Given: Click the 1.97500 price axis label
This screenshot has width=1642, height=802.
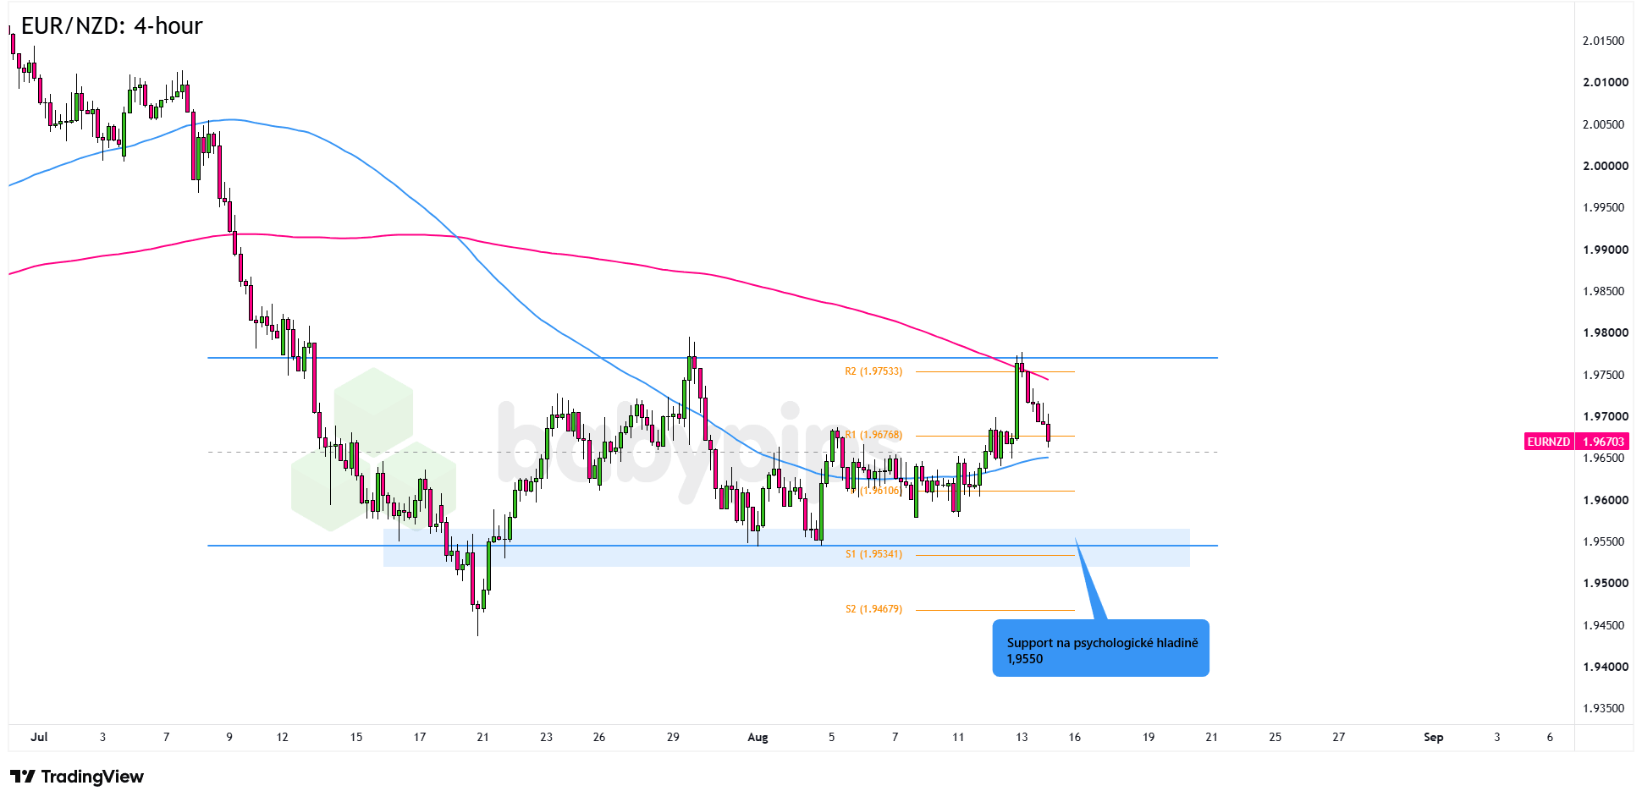Looking at the screenshot, I should click(1604, 375).
